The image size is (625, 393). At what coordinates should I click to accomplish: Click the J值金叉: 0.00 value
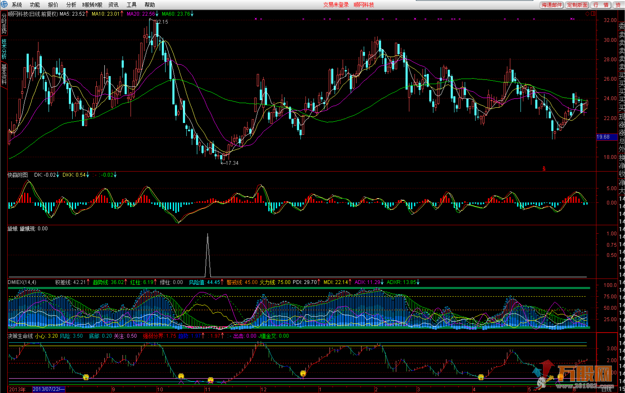274,336
